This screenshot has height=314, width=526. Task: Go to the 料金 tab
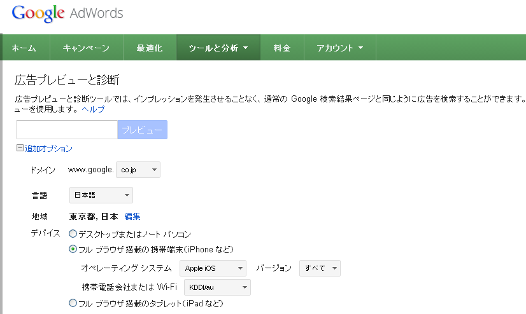coord(282,48)
